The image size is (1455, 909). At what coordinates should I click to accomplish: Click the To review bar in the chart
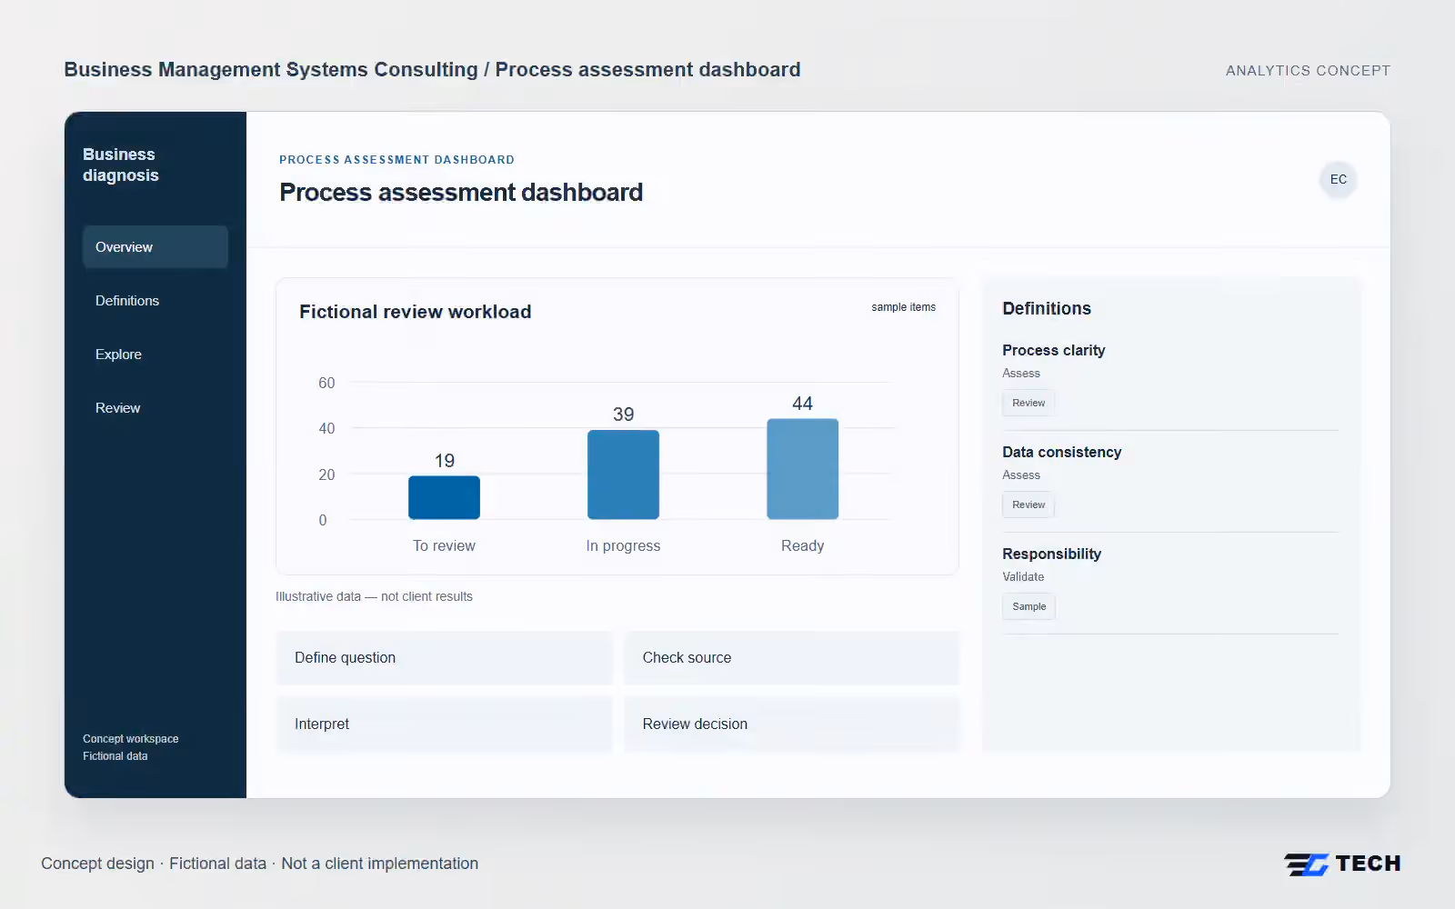444,498
